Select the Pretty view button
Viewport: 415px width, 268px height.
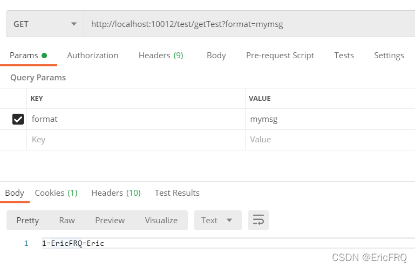(28, 221)
